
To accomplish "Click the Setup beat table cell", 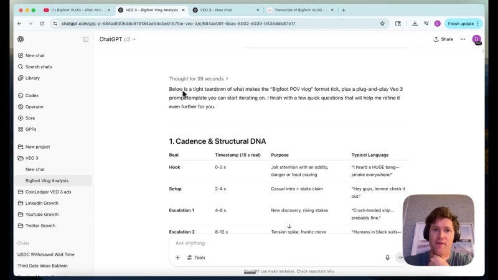I will [176, 189].
